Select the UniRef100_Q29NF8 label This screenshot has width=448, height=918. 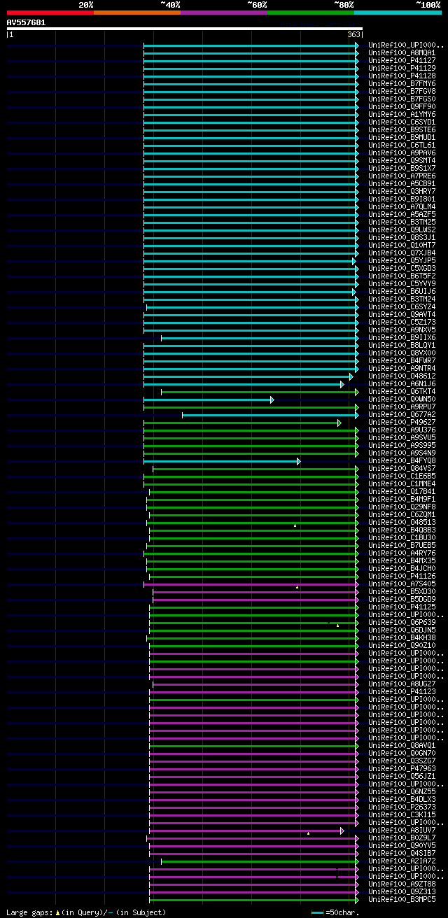click(402, 507)
